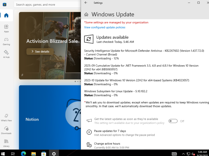Click the active hours clock icon

pos(89,145)
